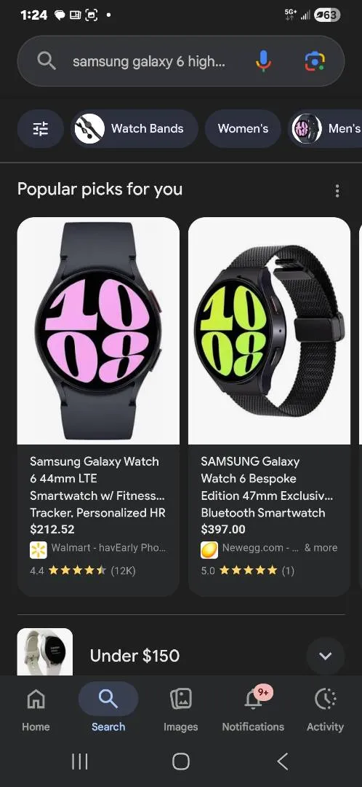Tap the Android recent apps button
This screenshot has width=362, height=787.
point(80,761)
